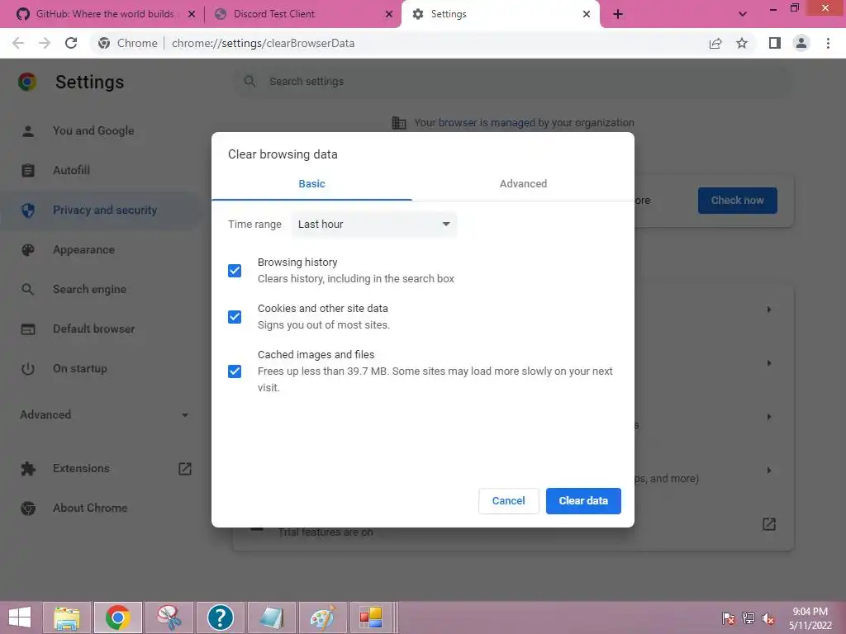Open Search engine settings
This screenshot has height=634, width=846.
[89, 290]
